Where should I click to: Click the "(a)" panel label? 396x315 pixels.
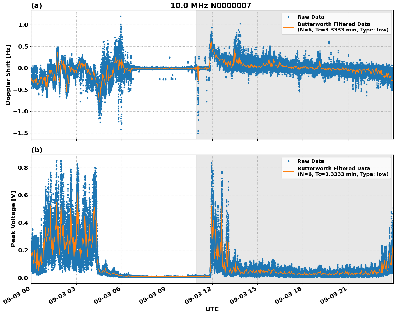click(37, 6)
